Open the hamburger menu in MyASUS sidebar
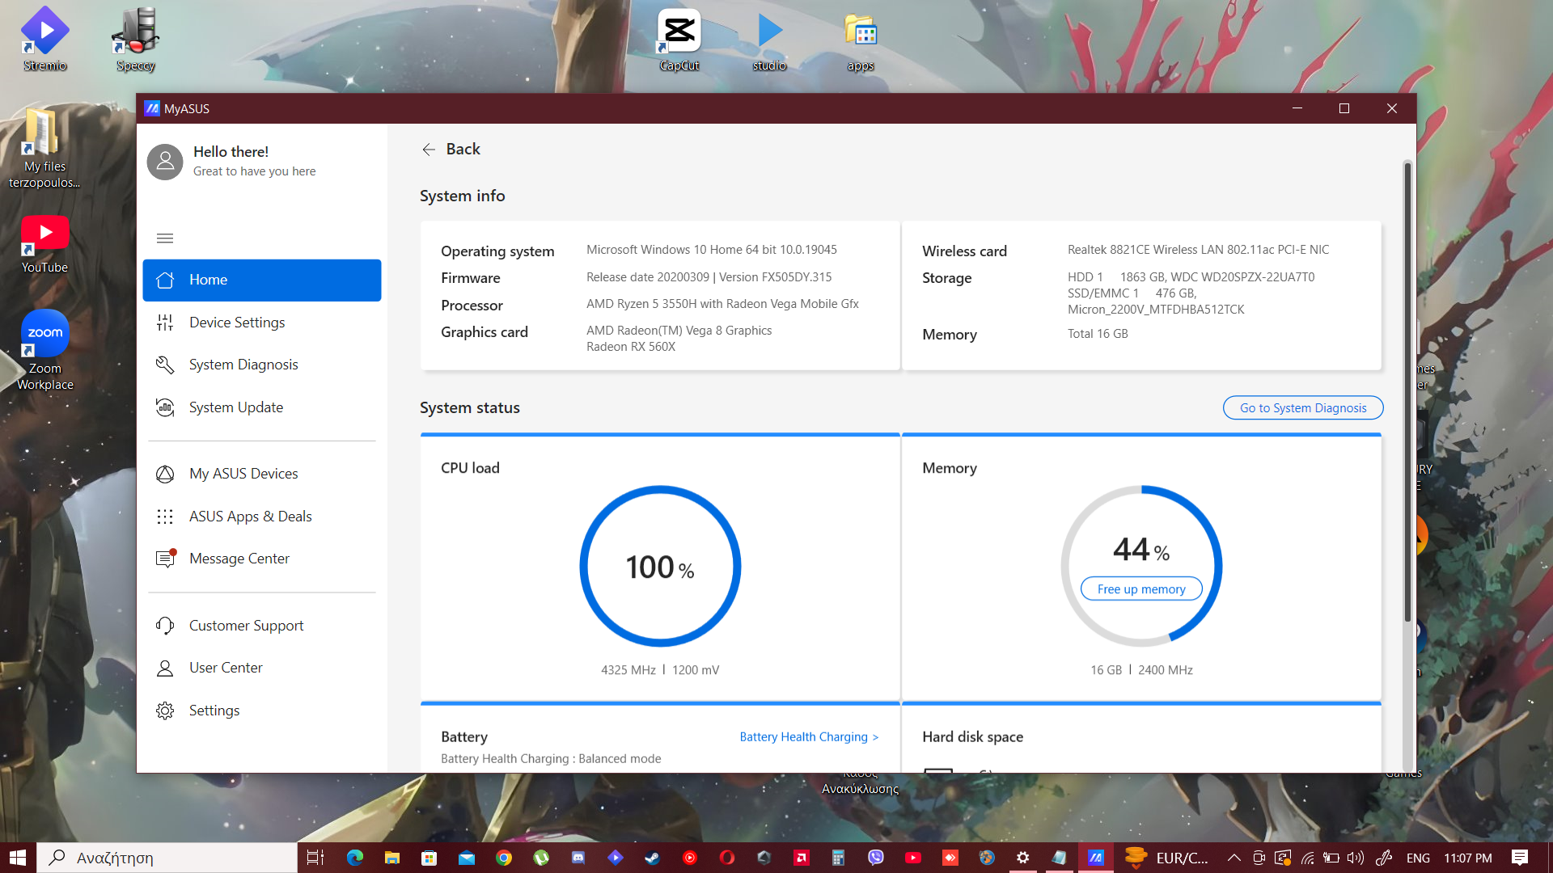The image size is (1553, 873). (x=165, y=238)
